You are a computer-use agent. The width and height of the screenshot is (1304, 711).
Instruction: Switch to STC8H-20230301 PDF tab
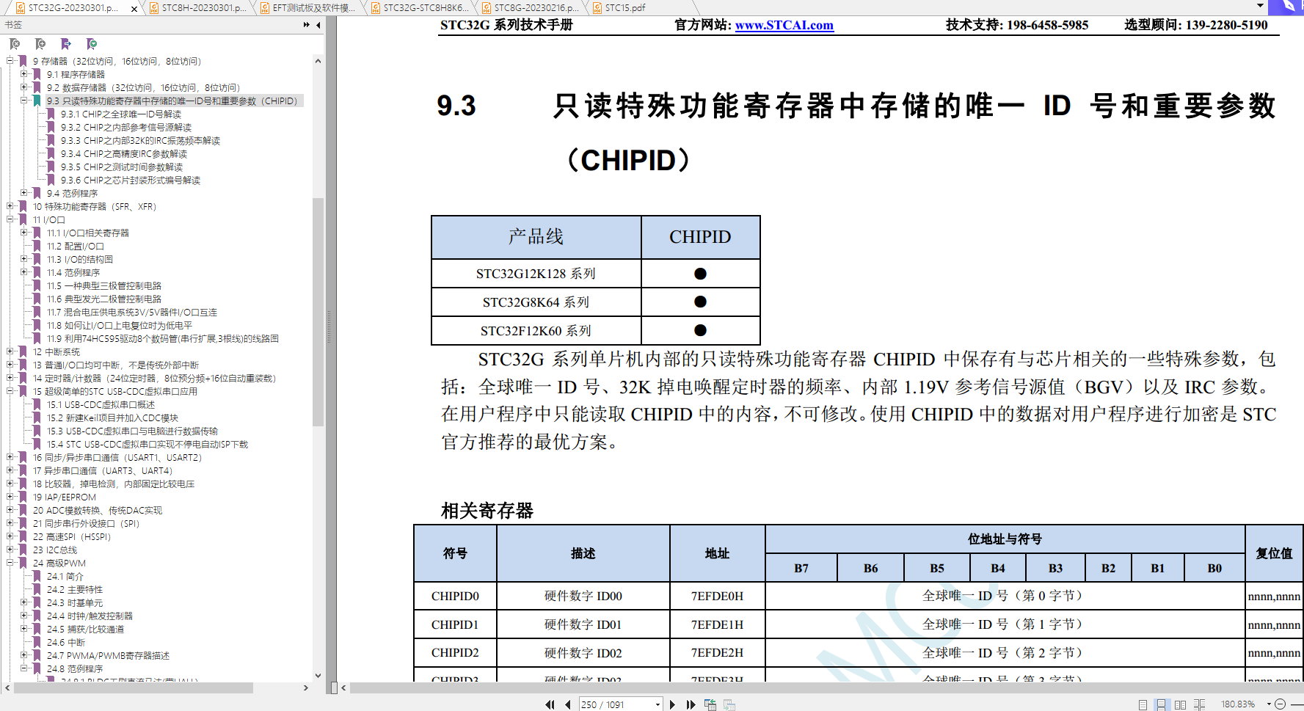coord(198,8)
